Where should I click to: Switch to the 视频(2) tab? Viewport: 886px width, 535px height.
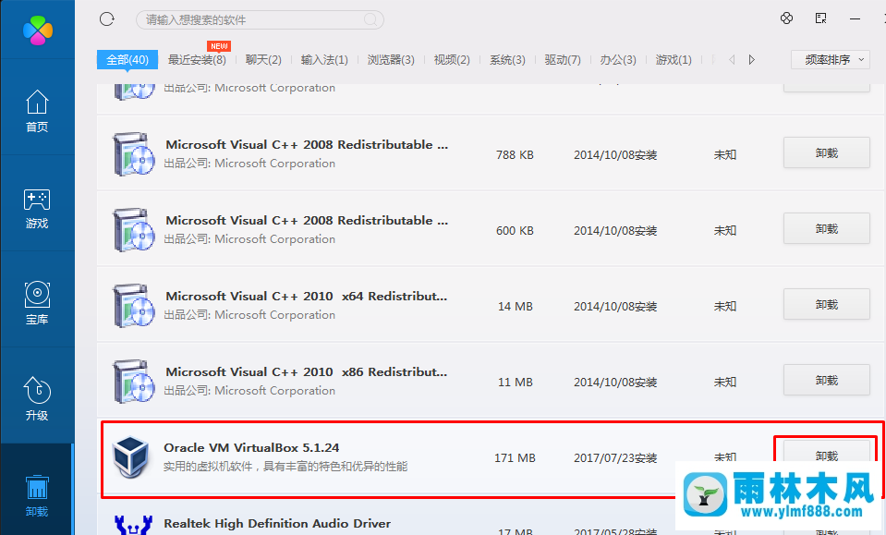(452, 59)
